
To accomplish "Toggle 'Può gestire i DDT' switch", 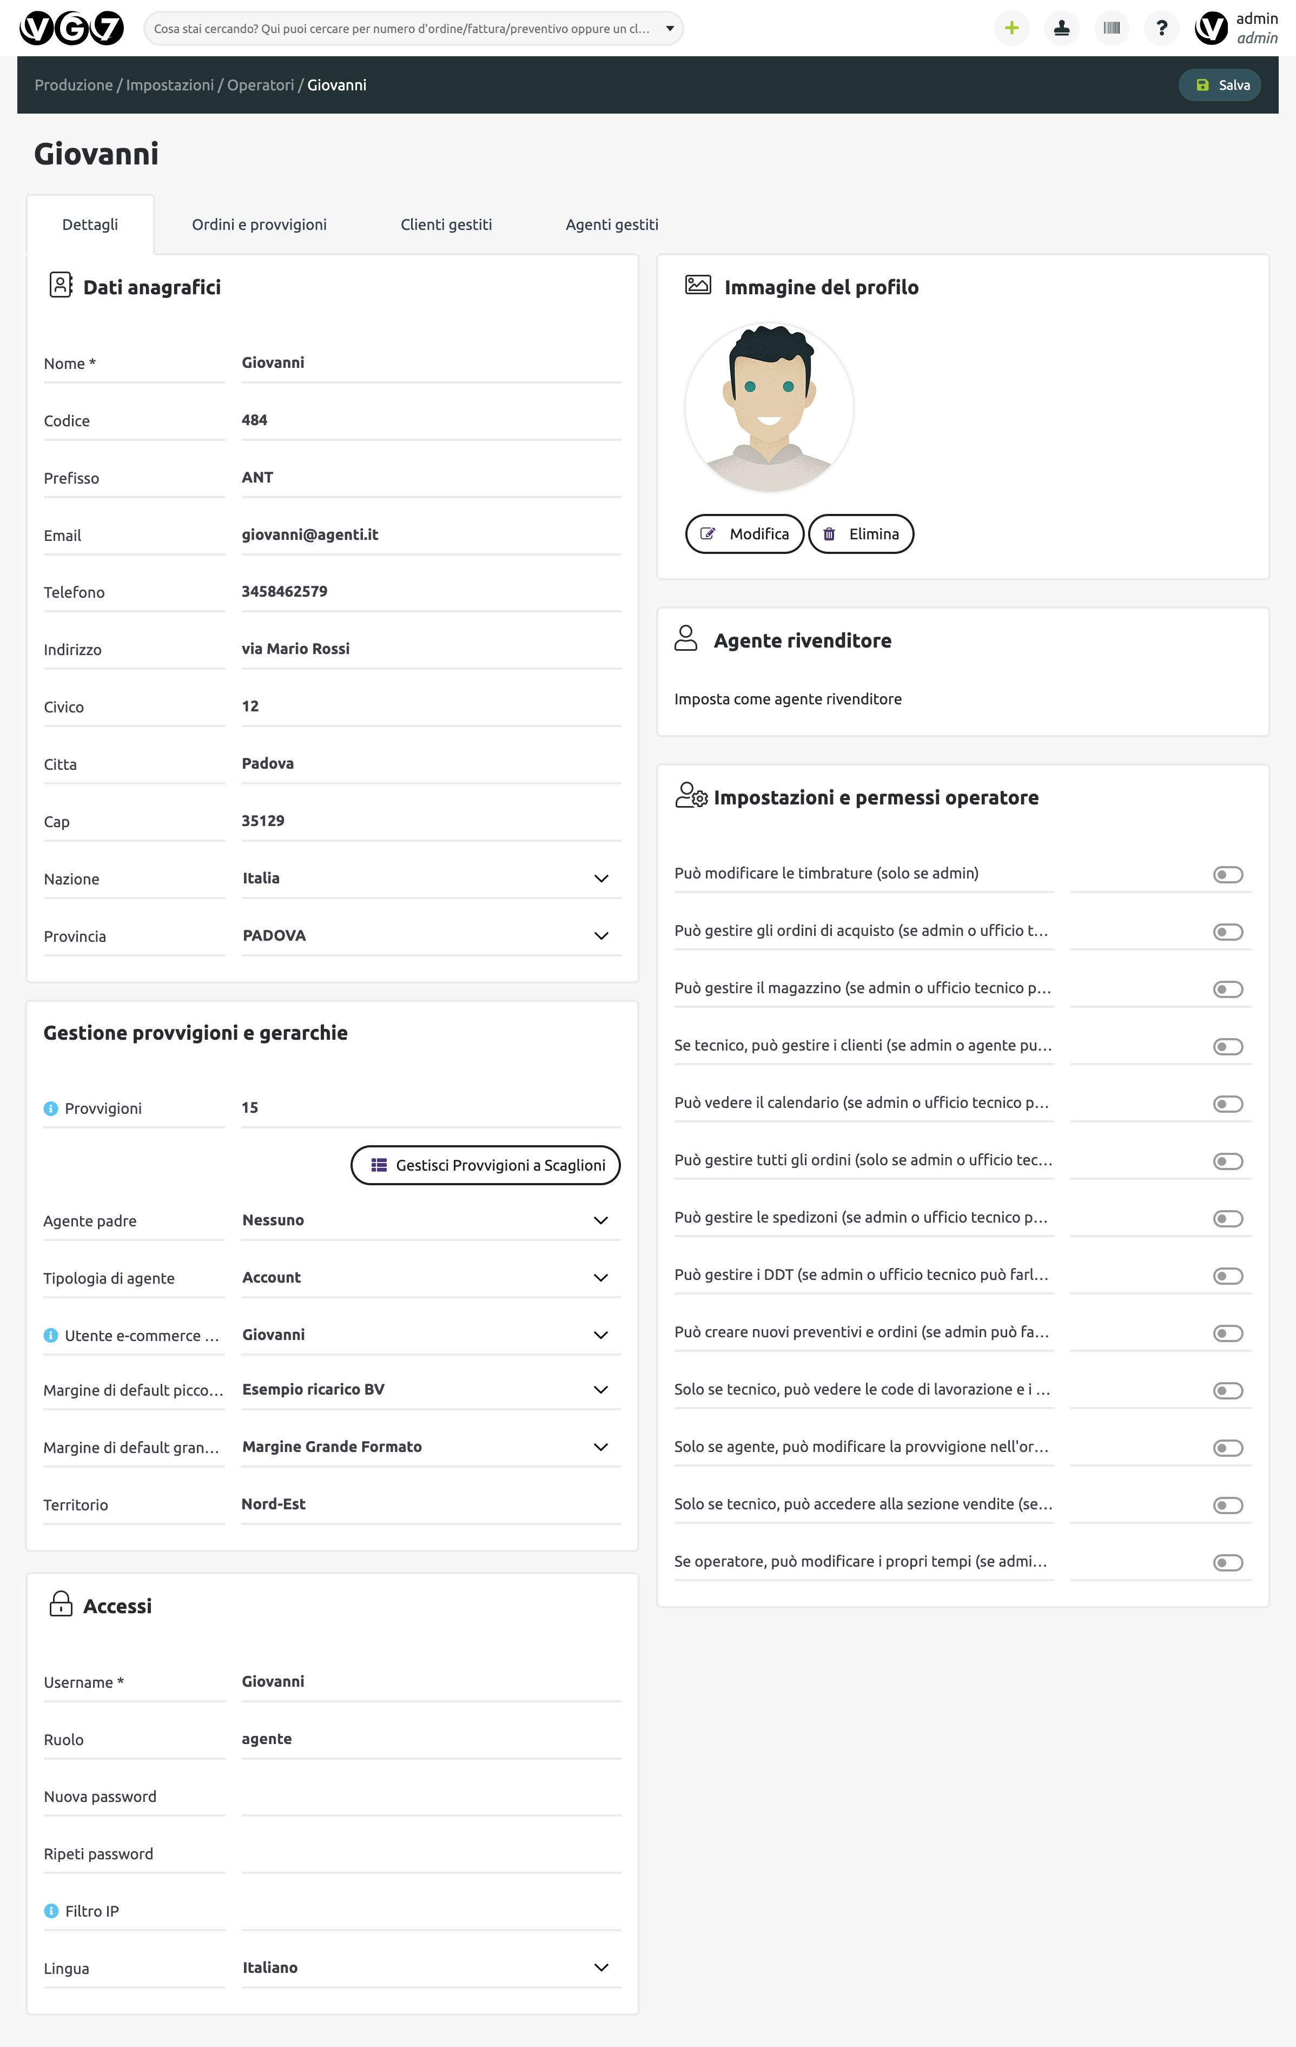I will click(1227, 1276).
